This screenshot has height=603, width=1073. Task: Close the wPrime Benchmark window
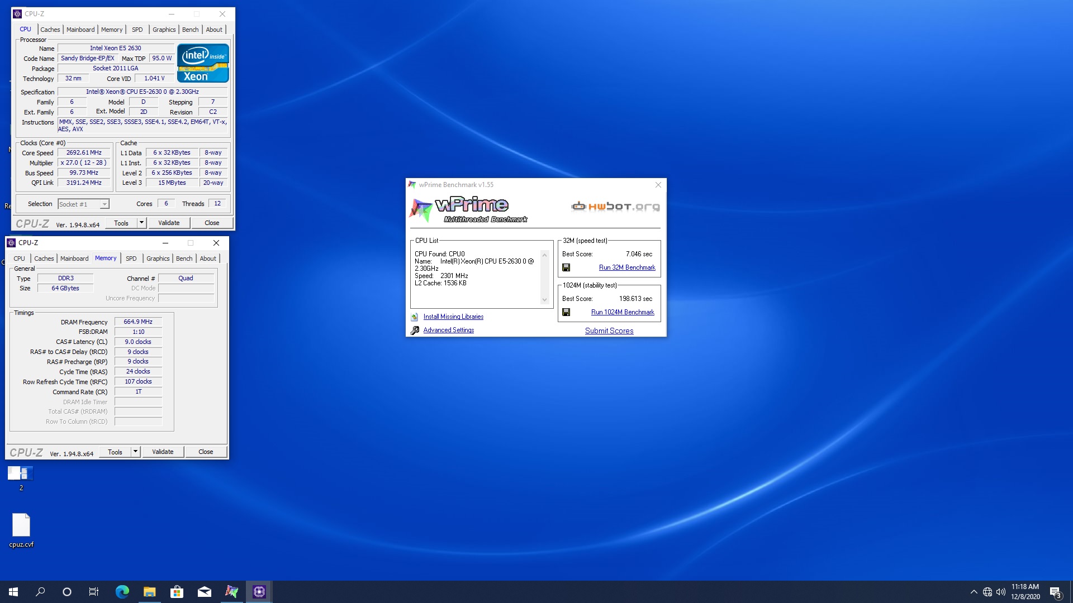[658, 185]
